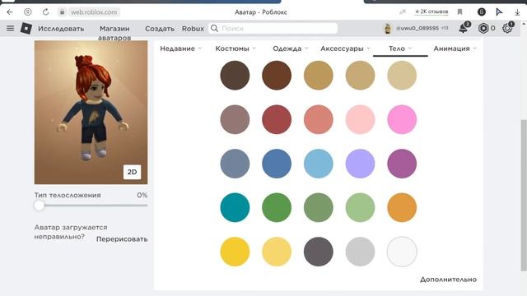Open Исследовать in the top navigation
The image size is (527, 296).
click(61, 29)
